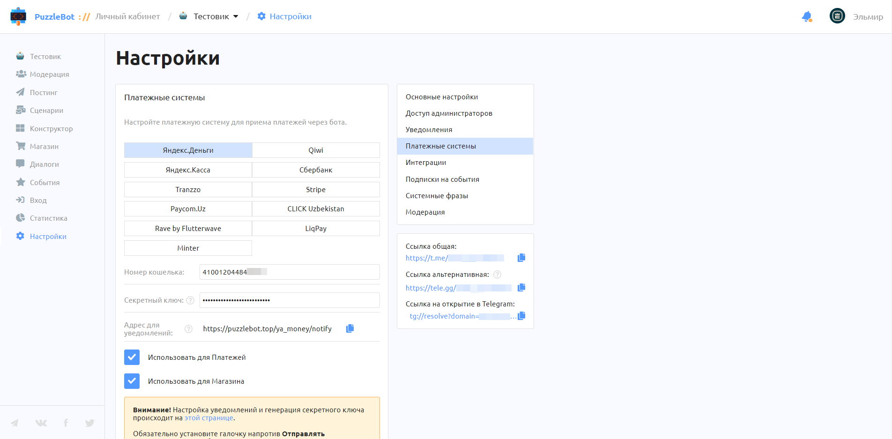Copy the alternative tele.gg link
The width and height of the screenshot is (892, 439).
click(521, 288)
